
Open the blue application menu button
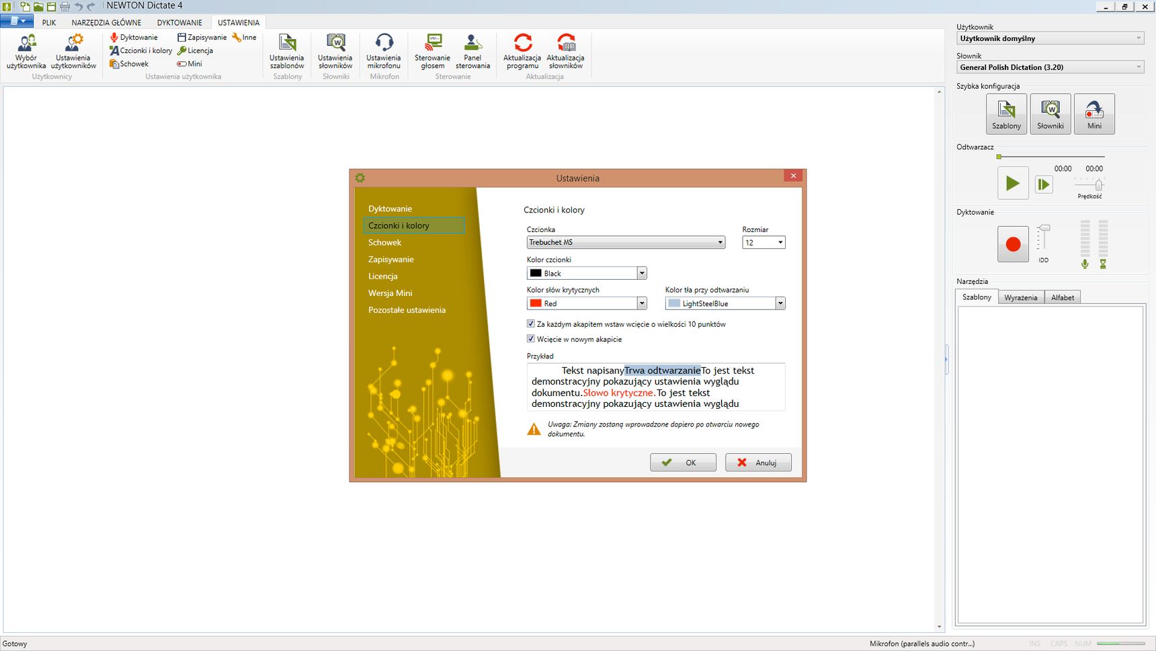click(x=17, y=22)
